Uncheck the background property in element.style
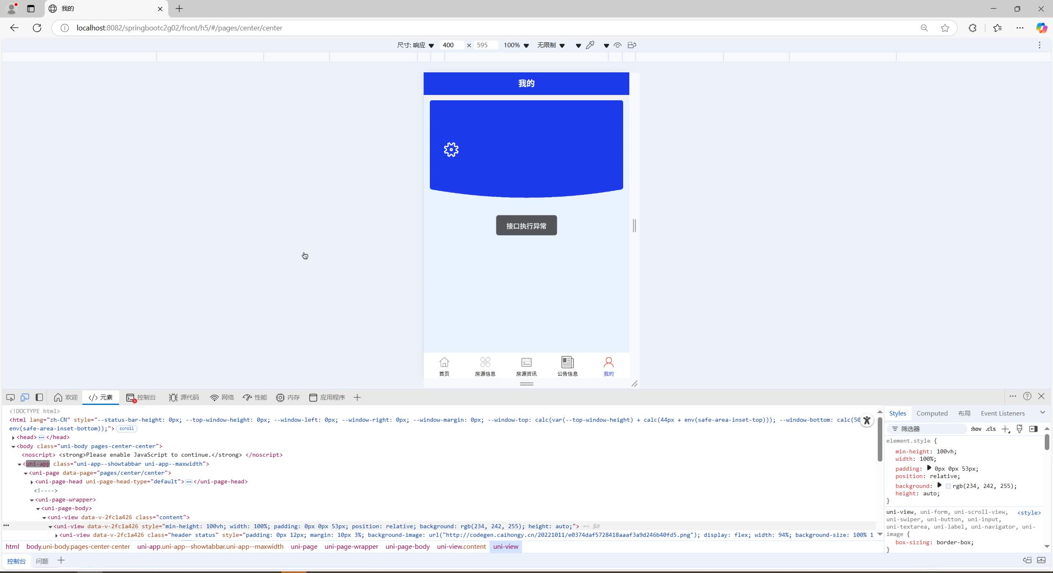Viewport: 1053px width, 573px height. 891,486
